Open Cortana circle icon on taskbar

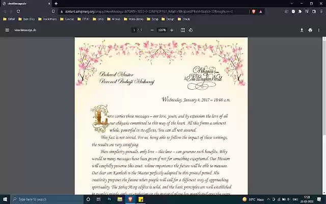click(x=88, y=199)
